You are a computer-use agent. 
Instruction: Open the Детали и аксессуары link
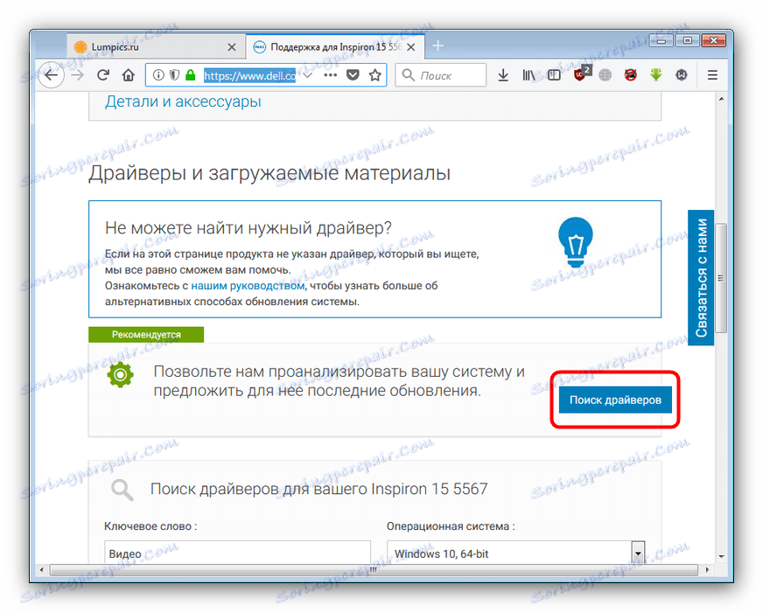point(183,101)
